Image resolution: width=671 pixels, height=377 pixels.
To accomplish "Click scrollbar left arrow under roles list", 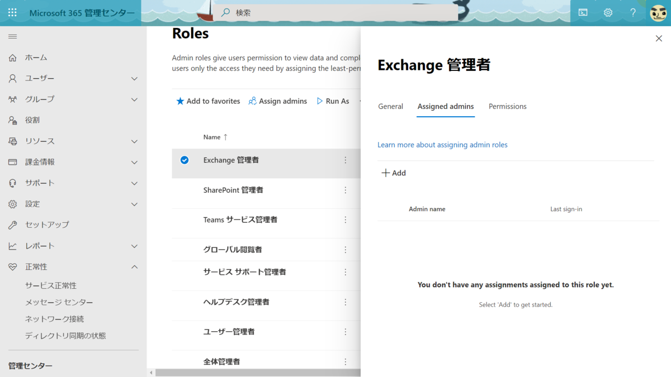I will coord(150,373).
